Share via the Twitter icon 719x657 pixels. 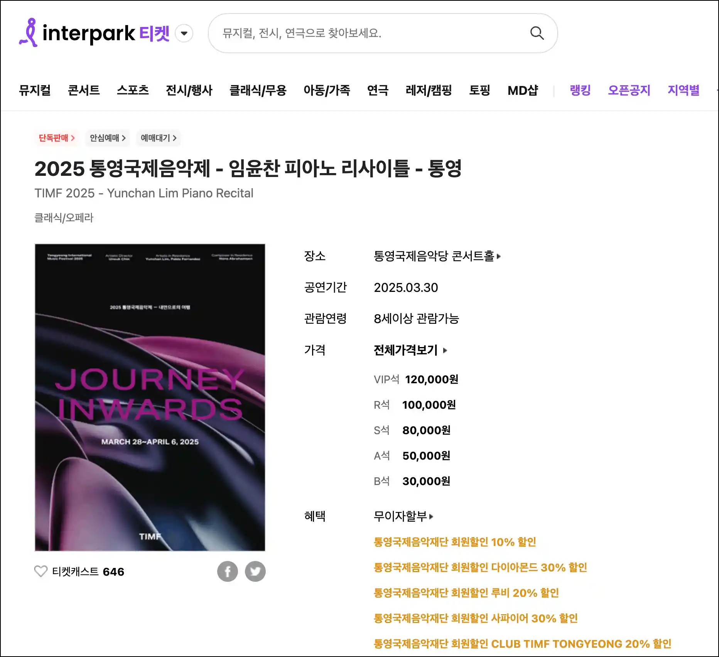click(x=255, y=571)
